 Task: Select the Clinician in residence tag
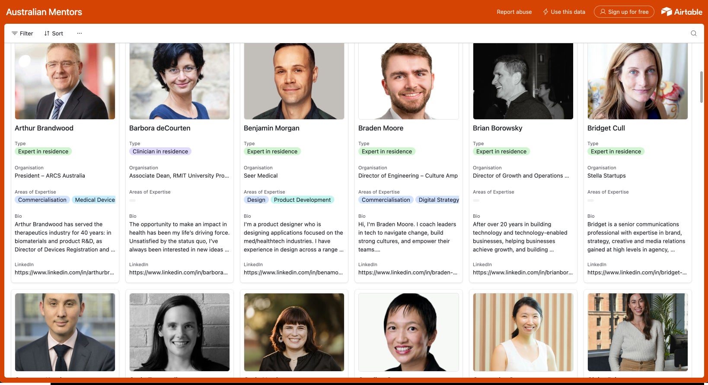(160, 152)
